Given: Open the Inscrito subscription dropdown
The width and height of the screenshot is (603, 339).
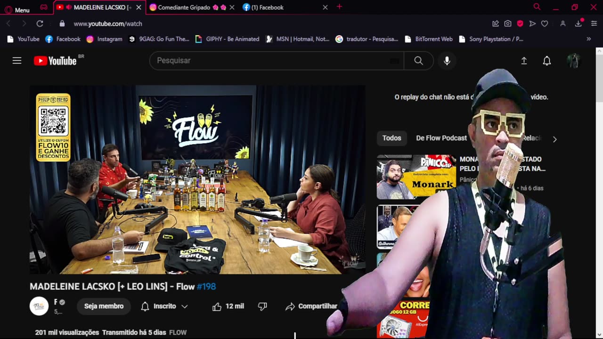Looking at the screenshot, I should 164,306.
